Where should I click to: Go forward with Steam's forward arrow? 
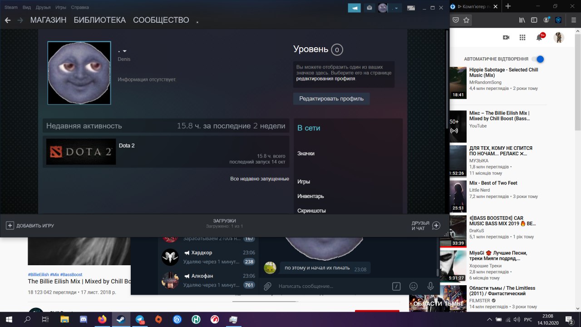click(20, 20)
